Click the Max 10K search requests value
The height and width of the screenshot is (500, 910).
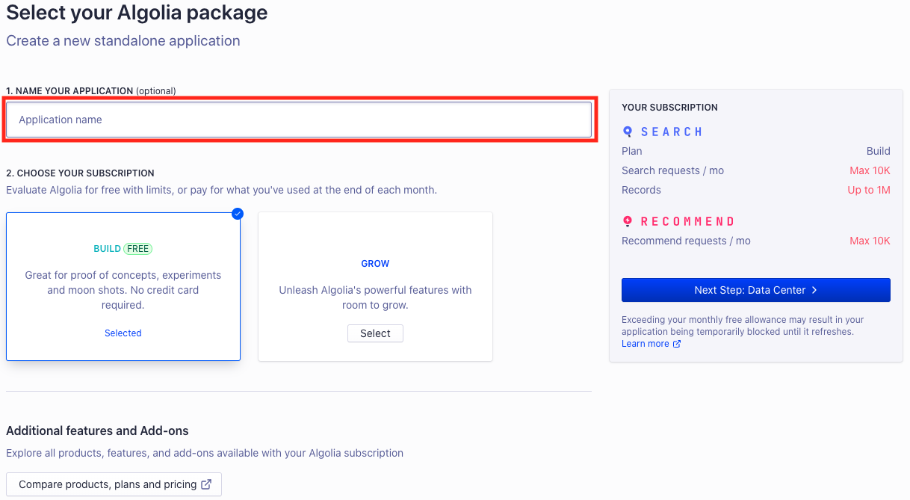[870, 170]
